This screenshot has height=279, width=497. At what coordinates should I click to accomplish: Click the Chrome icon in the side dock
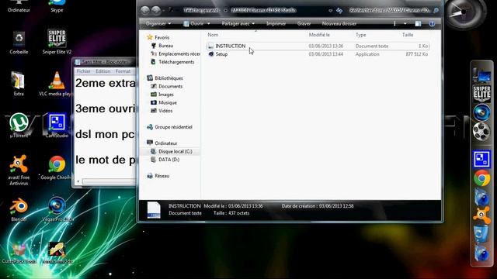coord(481,178)
